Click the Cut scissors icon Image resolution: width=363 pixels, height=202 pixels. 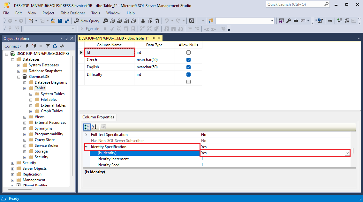(x=143, y=21)
